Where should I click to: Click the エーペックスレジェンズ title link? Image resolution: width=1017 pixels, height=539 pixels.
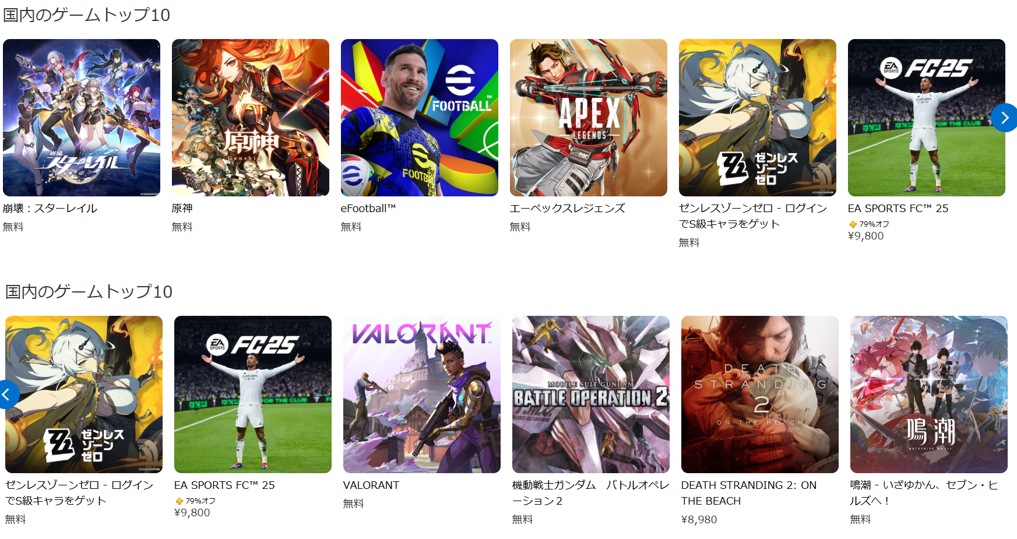tap(568, 209)
